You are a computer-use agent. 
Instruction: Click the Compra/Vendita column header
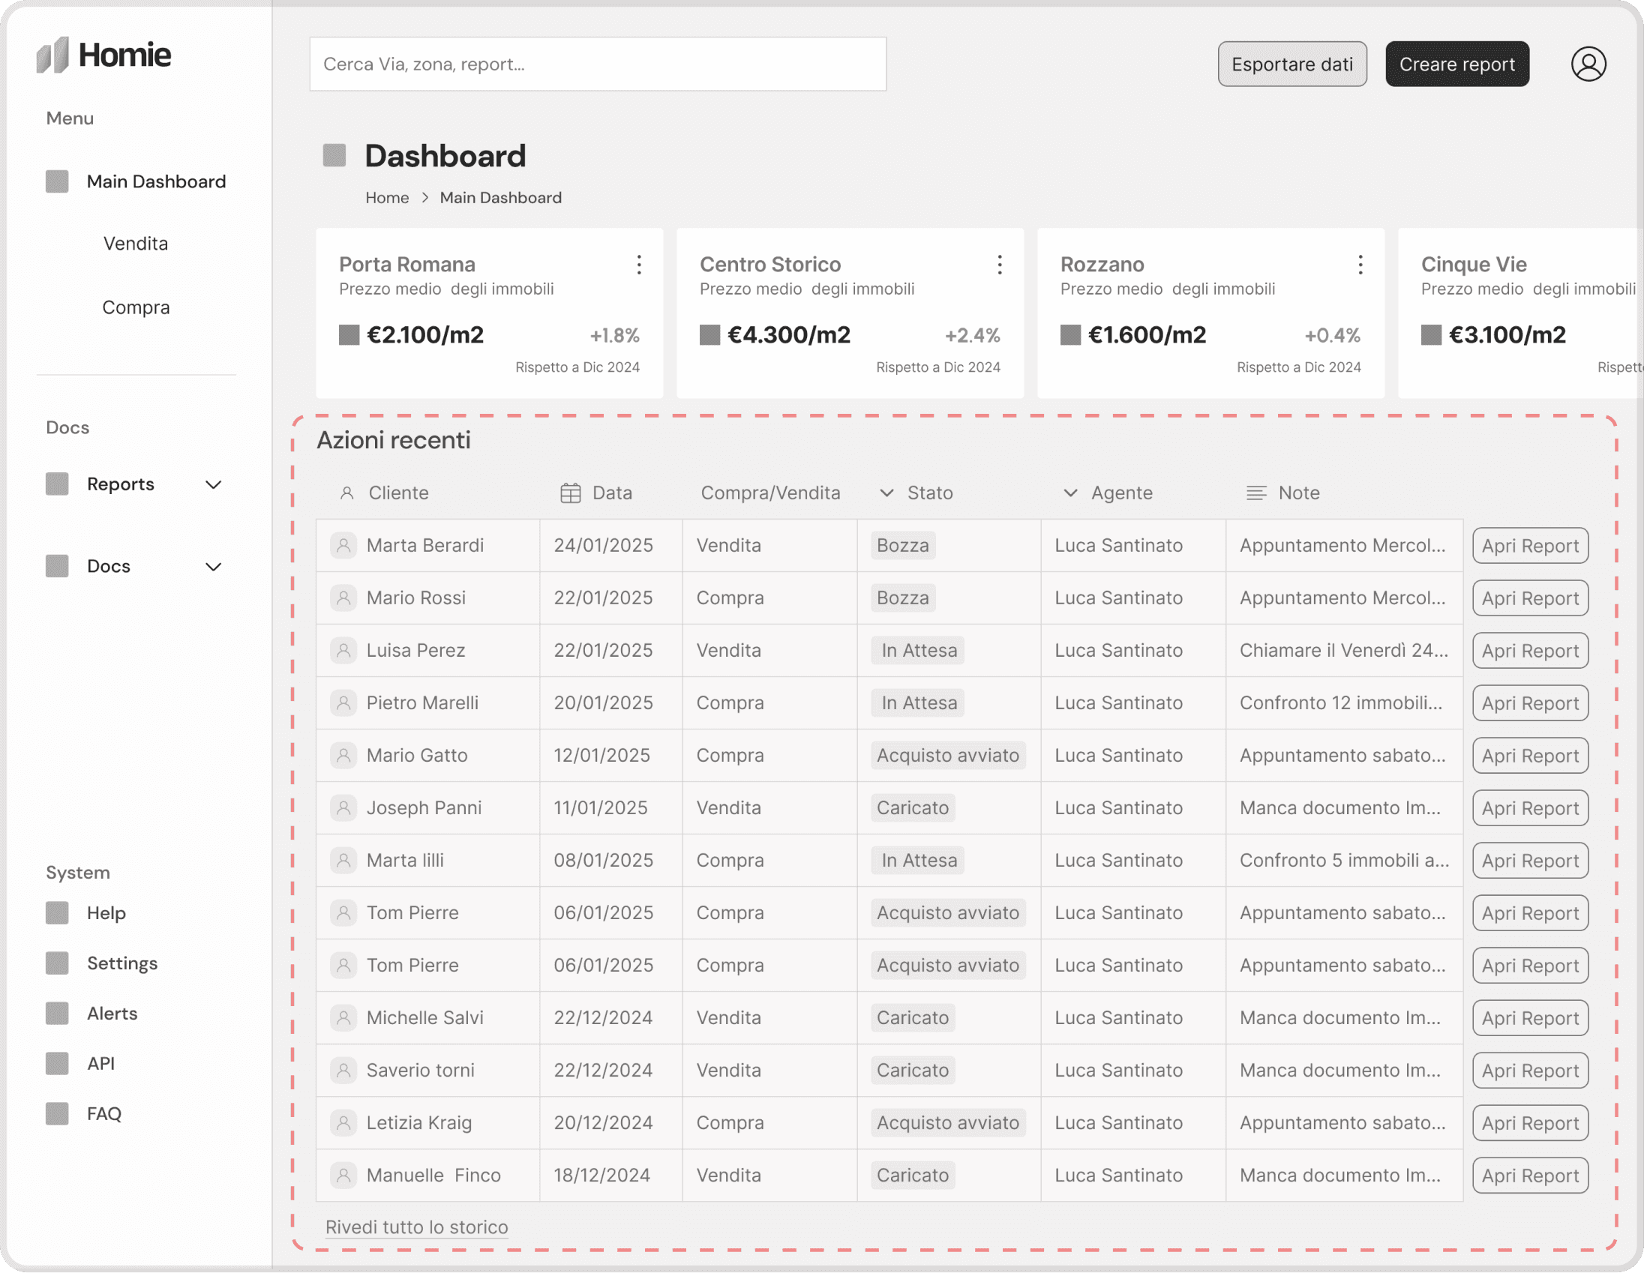pos(770,493)
